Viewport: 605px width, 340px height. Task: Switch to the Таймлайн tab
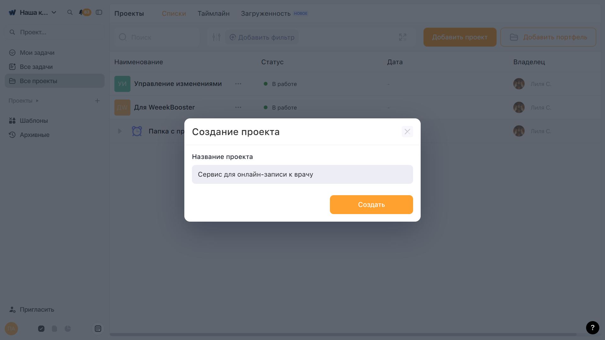pyautogui.click(x=214, y=14)
